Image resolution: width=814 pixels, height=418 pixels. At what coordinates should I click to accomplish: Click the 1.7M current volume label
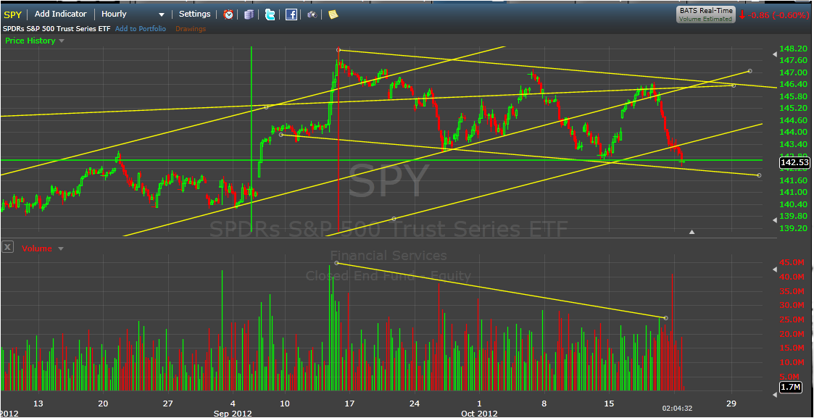point(791,387)
